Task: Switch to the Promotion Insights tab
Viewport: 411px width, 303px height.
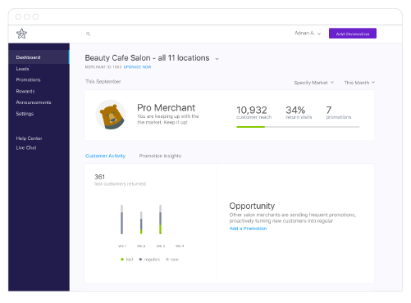Action: click(160, 156)
